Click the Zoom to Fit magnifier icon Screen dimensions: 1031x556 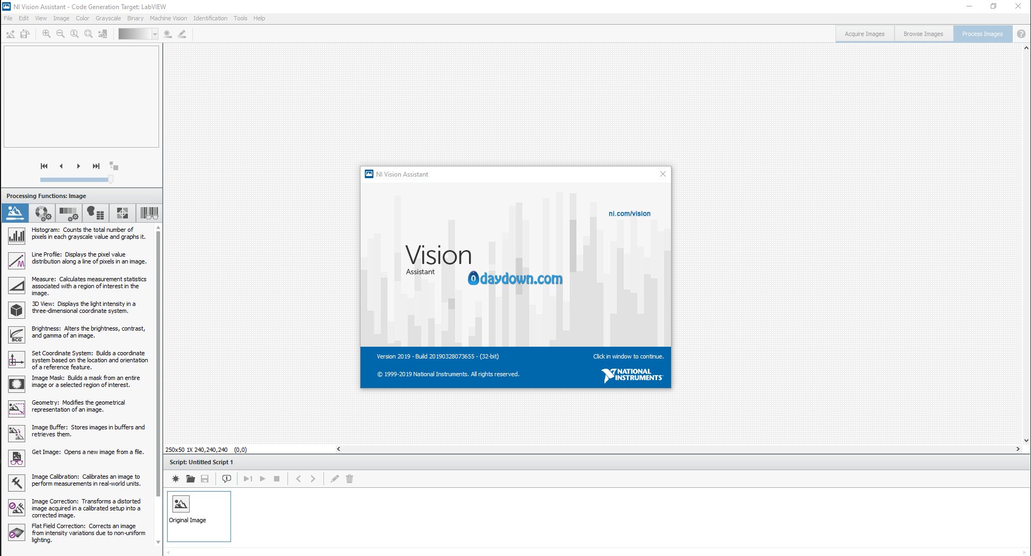[89, 34]
